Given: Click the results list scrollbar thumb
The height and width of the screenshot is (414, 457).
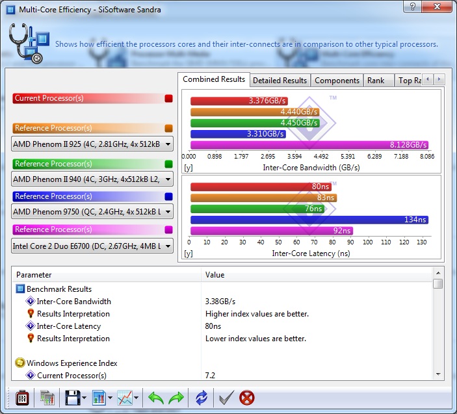Looking at the screenshot, I should (x=437, y=283).
